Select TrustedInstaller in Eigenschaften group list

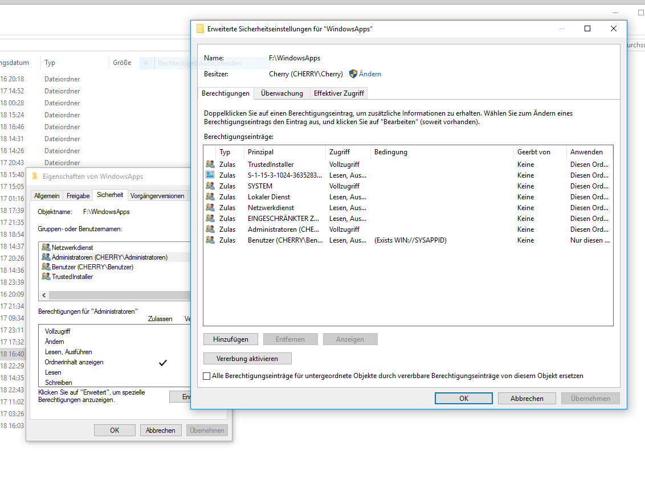tap(72, 276)
